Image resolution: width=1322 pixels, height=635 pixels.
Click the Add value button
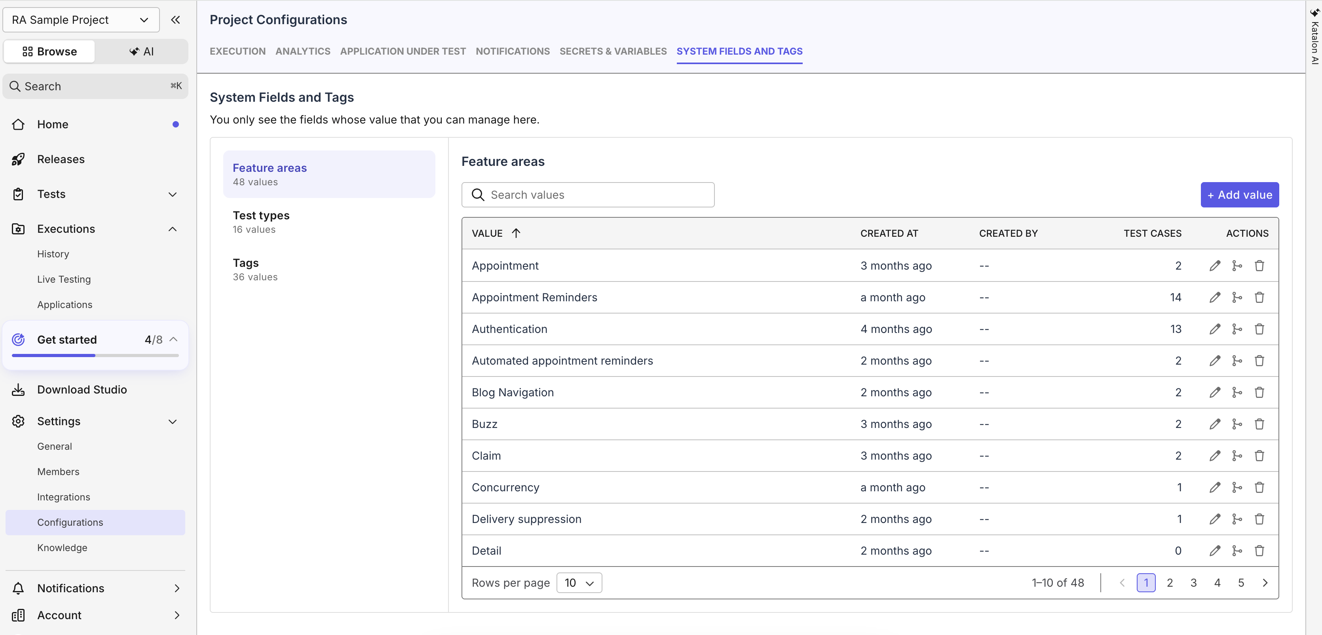click(1239, 194)
